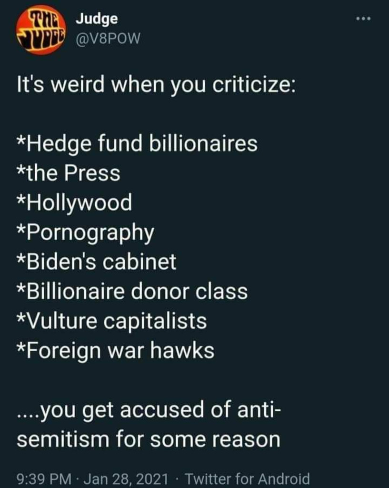Click the "Hollywood" list line

pyautogui.click(x=74, y=203)
